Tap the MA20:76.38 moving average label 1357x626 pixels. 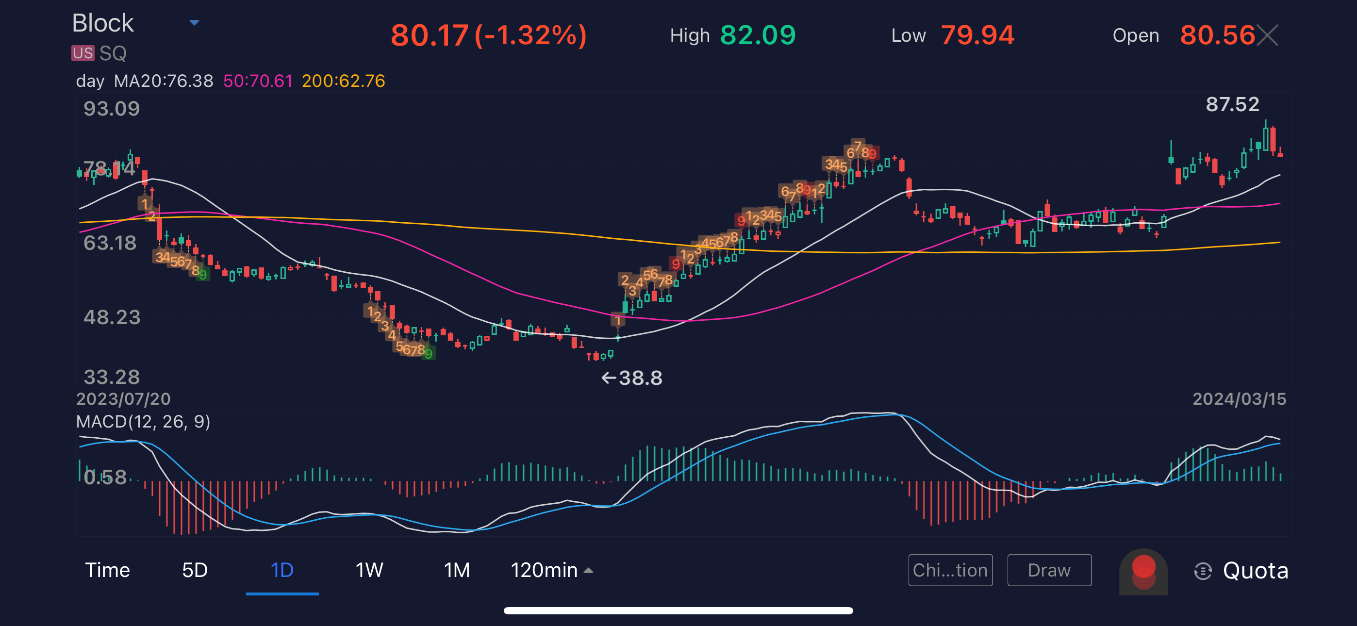(x=163, y=81)
